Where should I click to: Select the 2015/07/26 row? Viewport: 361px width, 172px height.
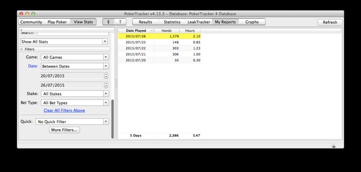click(x=159, y=36)
